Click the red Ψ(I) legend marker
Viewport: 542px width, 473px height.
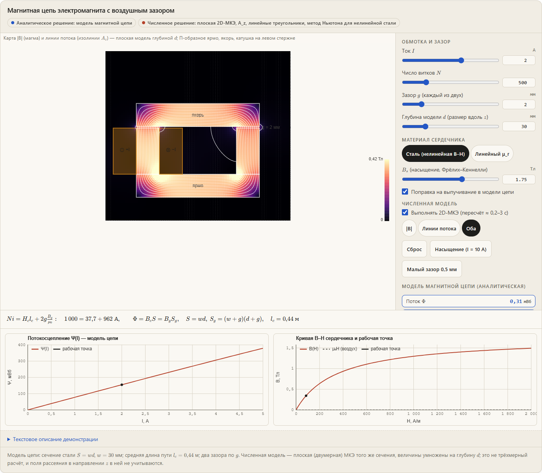coord(35,349)
